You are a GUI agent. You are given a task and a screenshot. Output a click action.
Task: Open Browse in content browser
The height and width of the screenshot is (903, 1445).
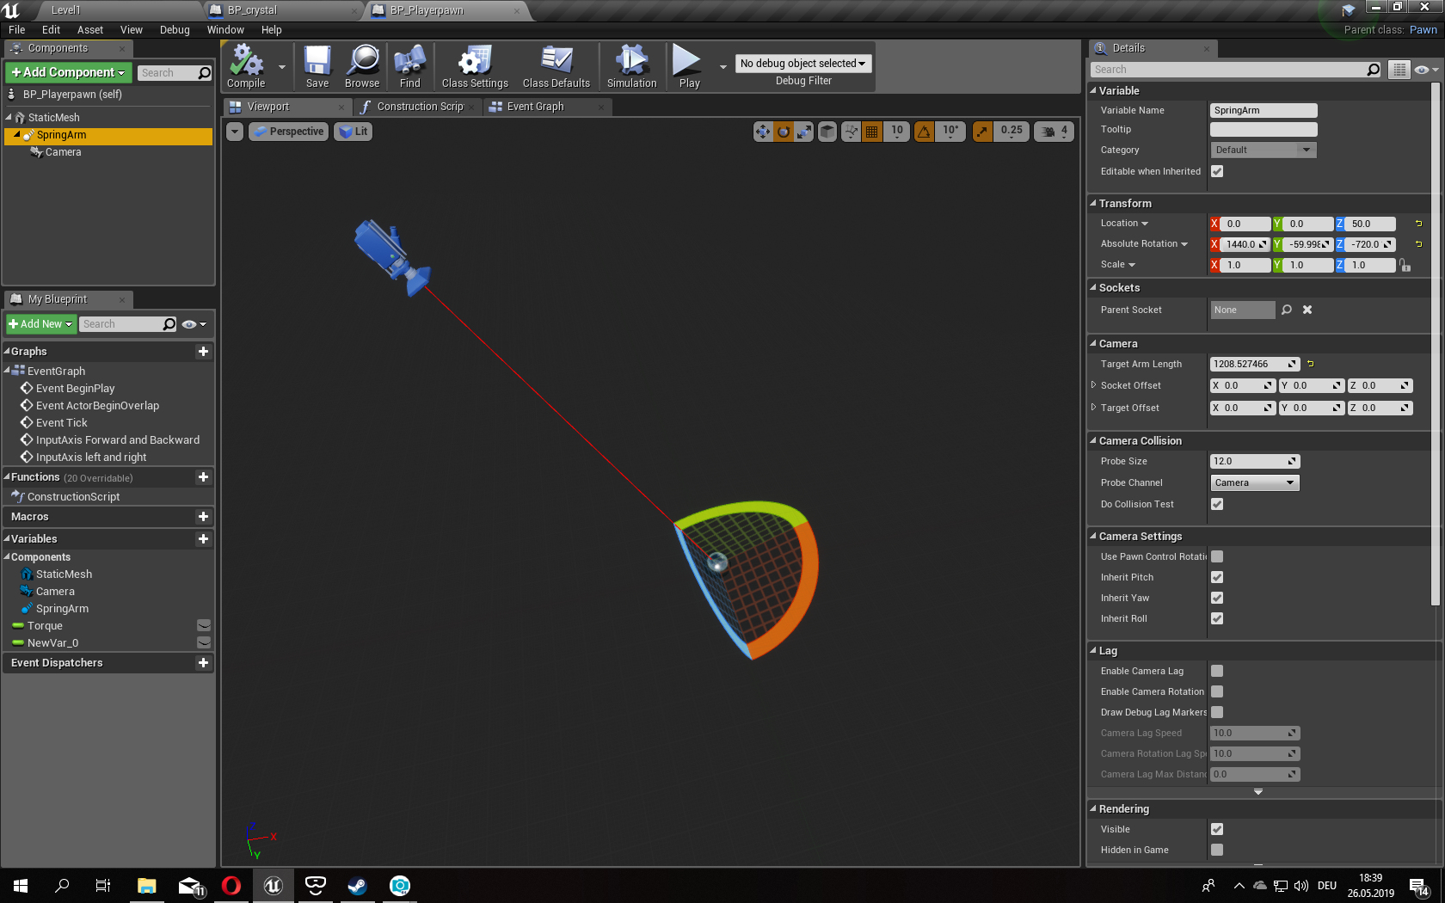click(362, 66)
